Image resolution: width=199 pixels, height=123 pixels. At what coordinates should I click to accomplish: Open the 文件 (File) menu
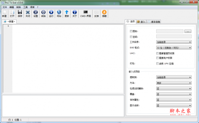point(5,7)
